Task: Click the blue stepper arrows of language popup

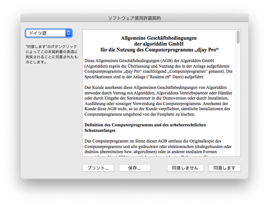Action: pos(68,33)
